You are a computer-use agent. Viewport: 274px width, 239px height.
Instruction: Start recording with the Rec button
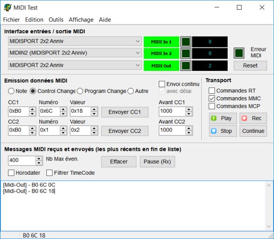pyautogui.click(x=253, y=118)
